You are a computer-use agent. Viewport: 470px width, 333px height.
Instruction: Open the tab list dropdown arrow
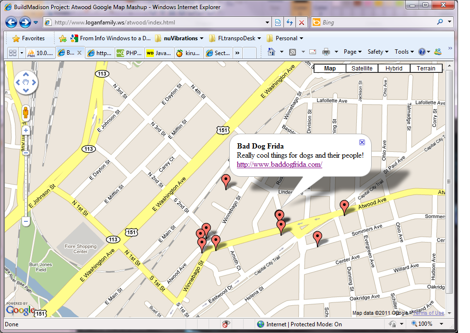tap(22, 53)
